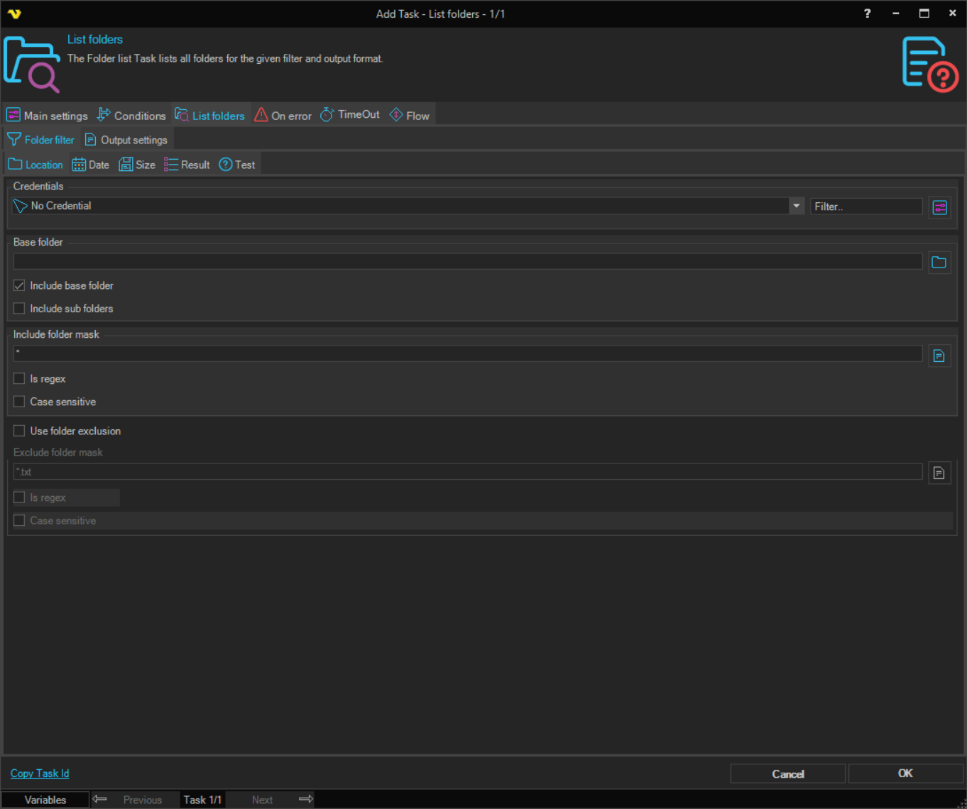Click the Copy Task Id link
The width and height of the screenshot is (967, 809).
[40, 774]
